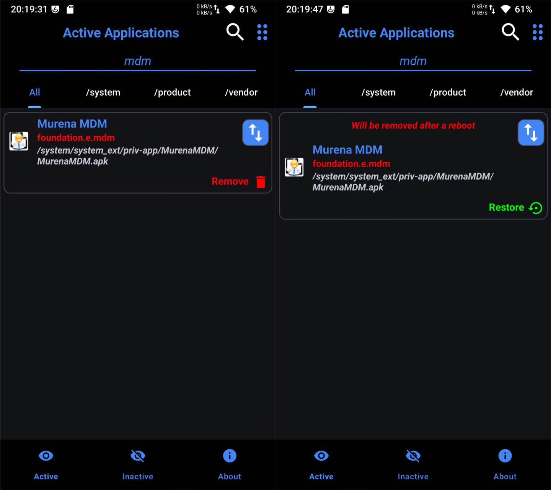
Task: Select /product tab in left screen
Action: 172,93
